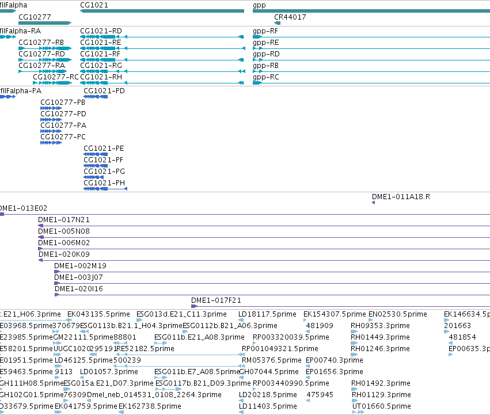Click clone DME1-006M02
The height and width of the screenshot is (415, 490).
[x=264, y=249]
